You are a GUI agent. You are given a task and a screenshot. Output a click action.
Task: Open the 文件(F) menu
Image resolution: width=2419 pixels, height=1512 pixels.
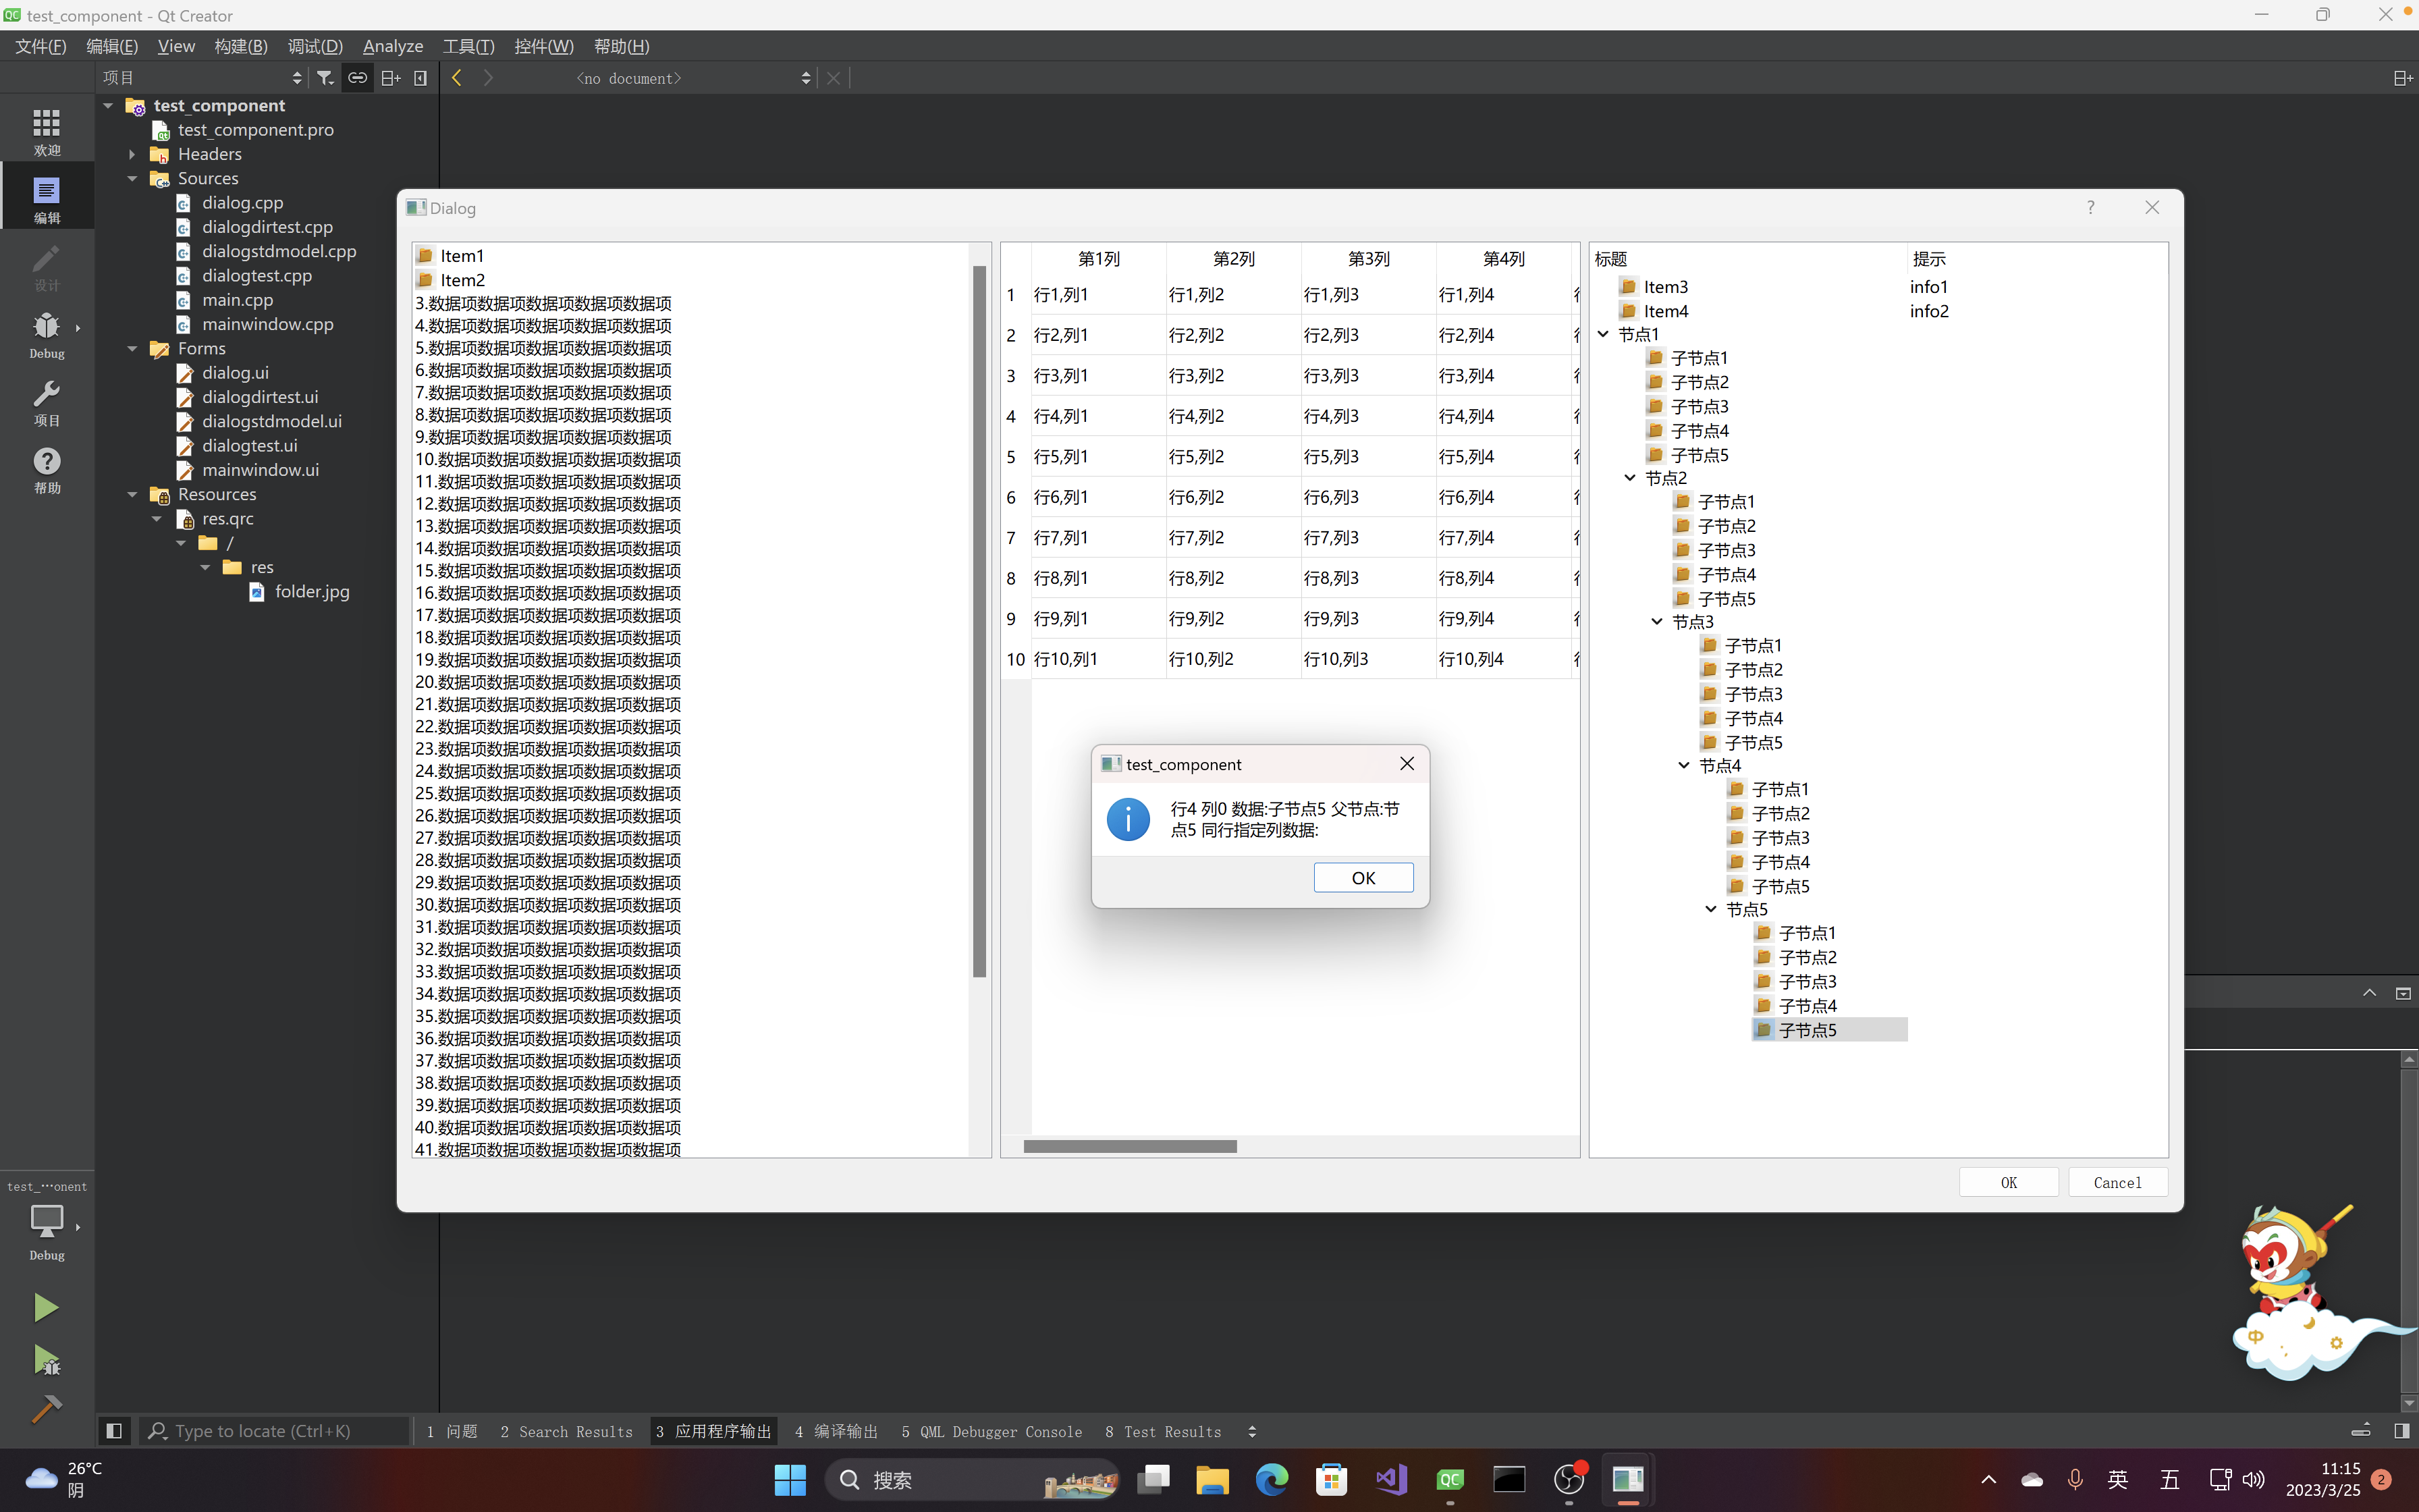pos(39,46)
